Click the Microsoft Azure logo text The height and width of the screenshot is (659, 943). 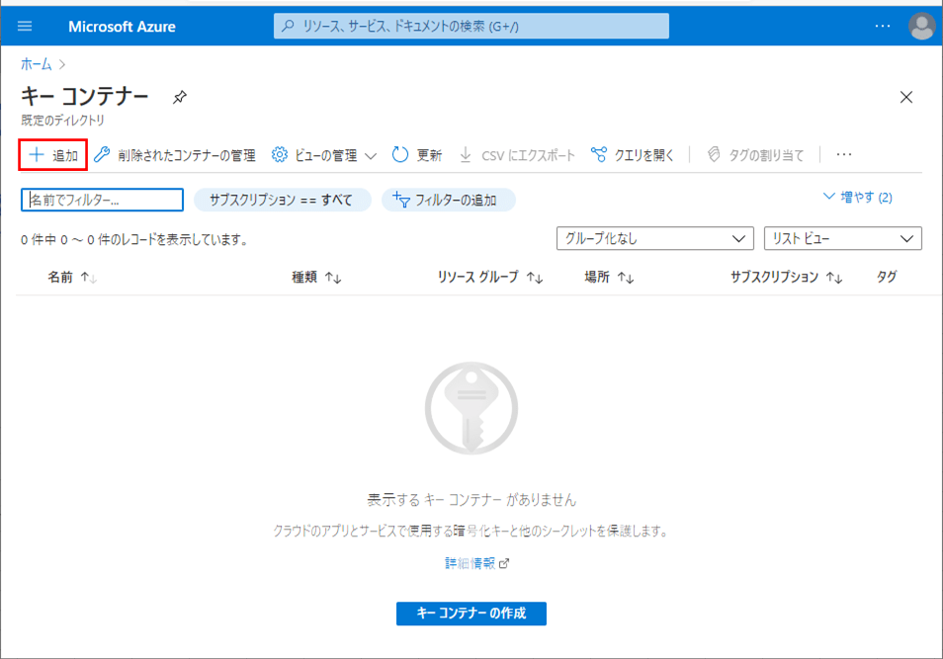tap(123, 27)
